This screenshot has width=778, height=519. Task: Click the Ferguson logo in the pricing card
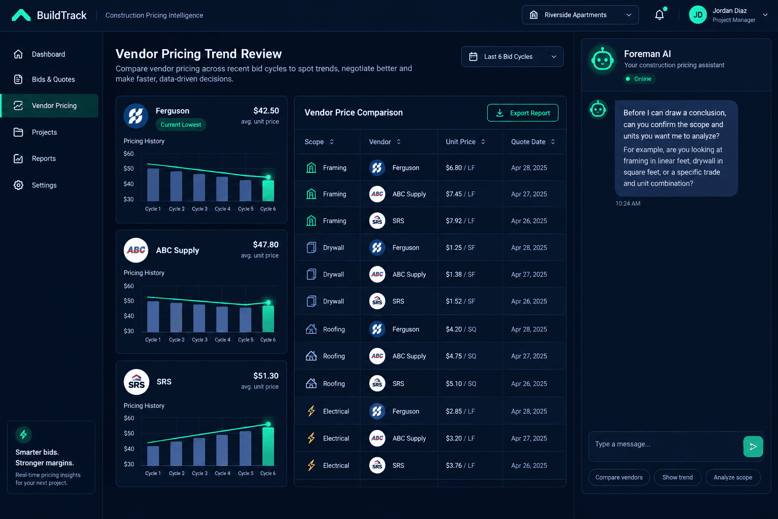[x=136, y=116]
